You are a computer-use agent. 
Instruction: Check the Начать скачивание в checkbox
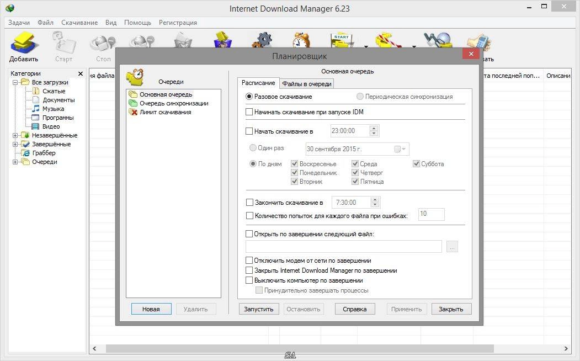249,131
